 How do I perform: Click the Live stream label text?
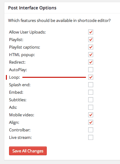tap(20, 138)
